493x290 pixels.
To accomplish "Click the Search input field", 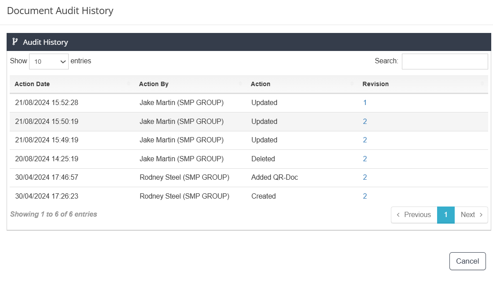I will click(445, 62).
